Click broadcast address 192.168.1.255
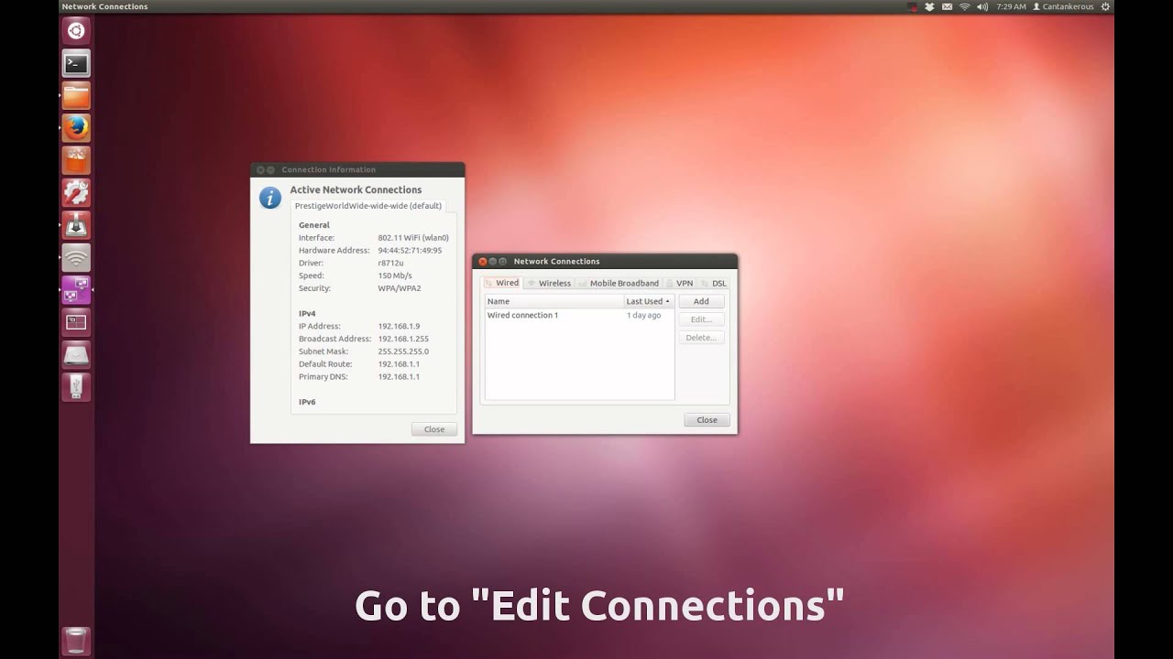 point(403,339)
